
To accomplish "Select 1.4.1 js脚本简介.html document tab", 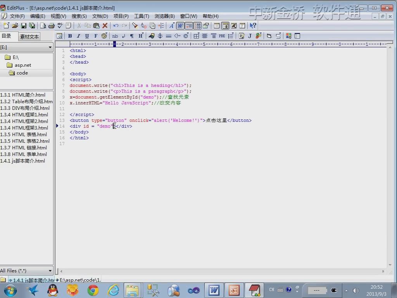I will 31,280.
